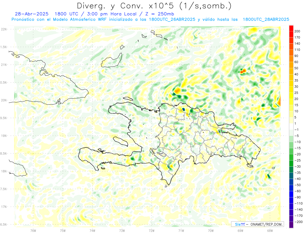Click the "ONAMET/REP.DOM." credit box

point(258,224)
